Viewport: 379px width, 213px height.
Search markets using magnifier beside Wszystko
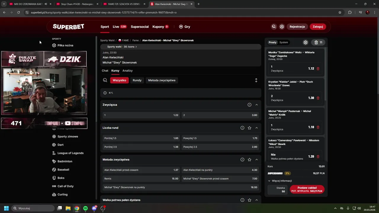point(105,80)
